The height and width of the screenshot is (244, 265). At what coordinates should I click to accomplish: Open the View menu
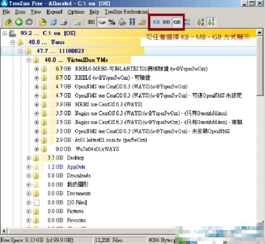35,12
